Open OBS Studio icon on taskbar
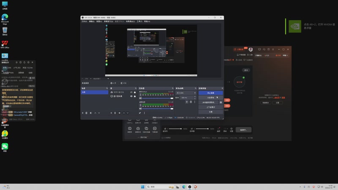 (190, 187)
